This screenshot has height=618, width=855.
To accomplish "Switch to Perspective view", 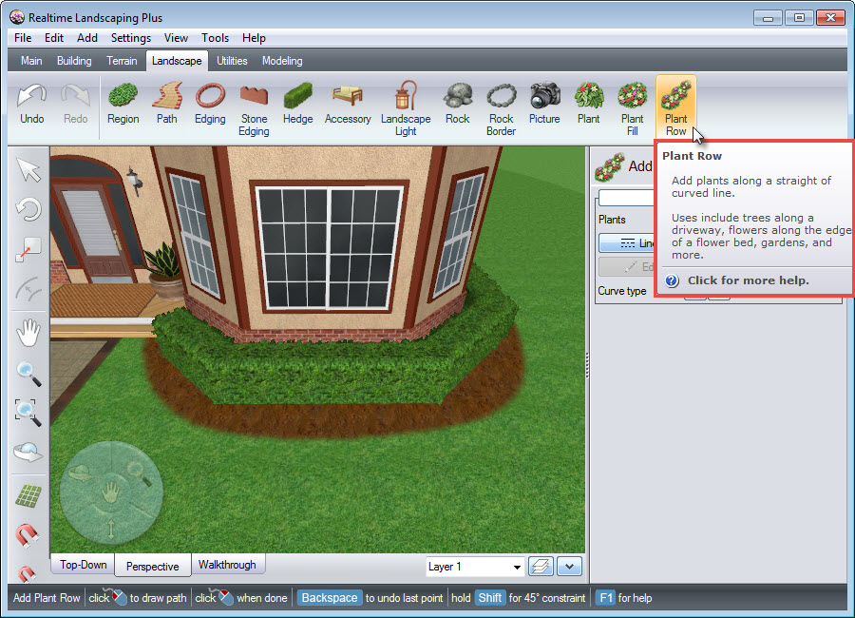I will click(153, 566).
